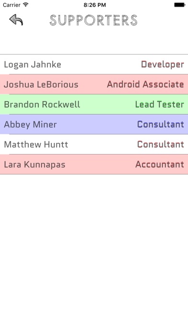The height and width of the screenshot is (335, 188).
Task: Click the Carrier status text
Action: [x=12, y=5]
